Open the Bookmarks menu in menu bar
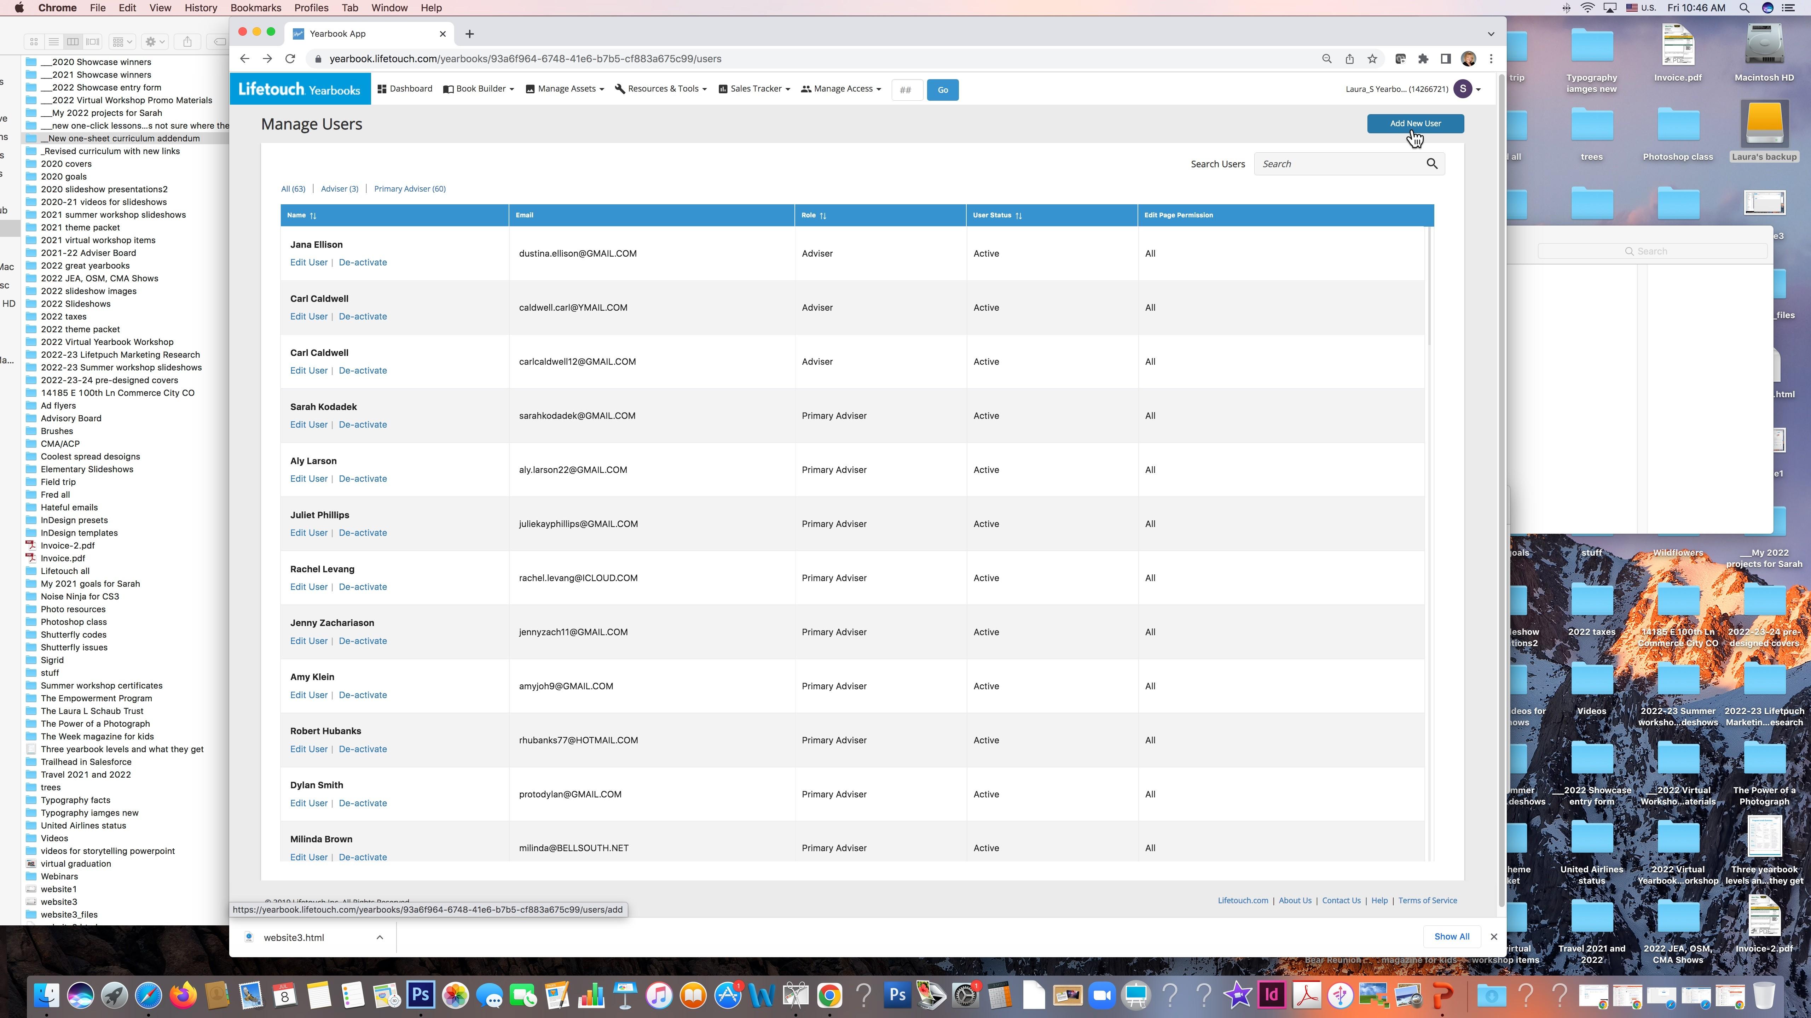Screen dimensions: 1811x1018 (x=256, y=8)
